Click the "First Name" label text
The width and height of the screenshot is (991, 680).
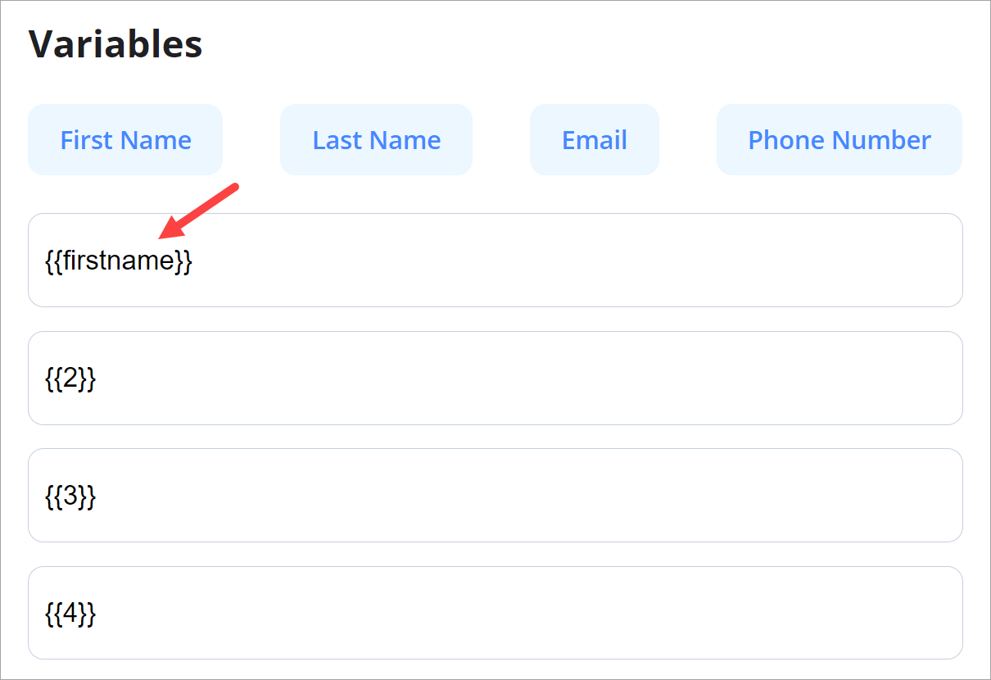click(125, 140)
